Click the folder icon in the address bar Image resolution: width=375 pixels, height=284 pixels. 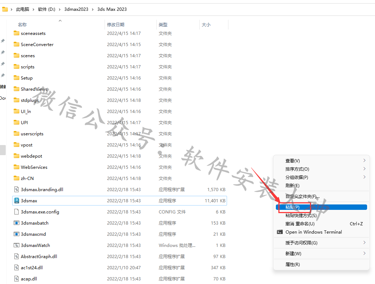pos(5,9)
